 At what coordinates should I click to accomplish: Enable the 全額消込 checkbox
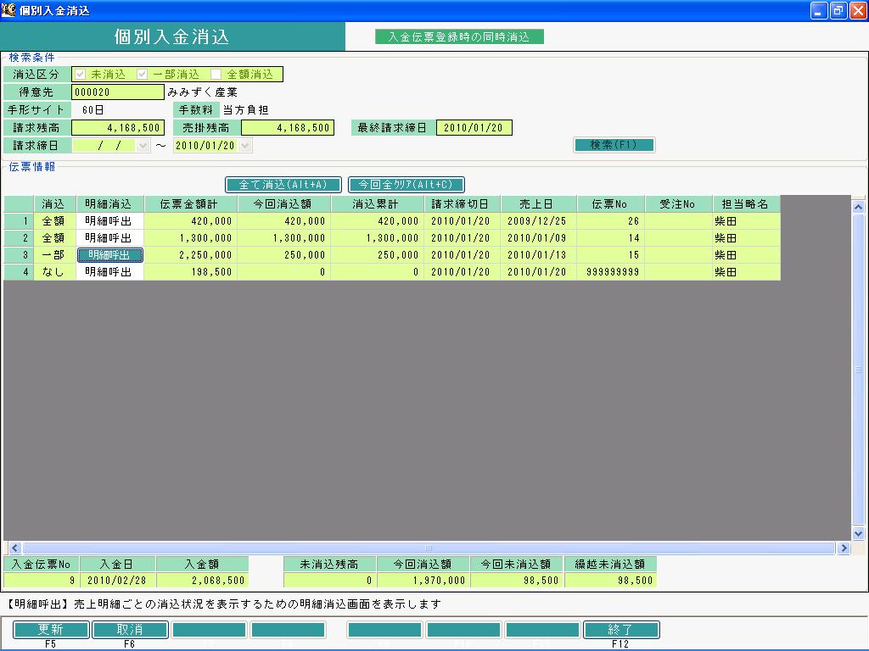pos(216,75)
